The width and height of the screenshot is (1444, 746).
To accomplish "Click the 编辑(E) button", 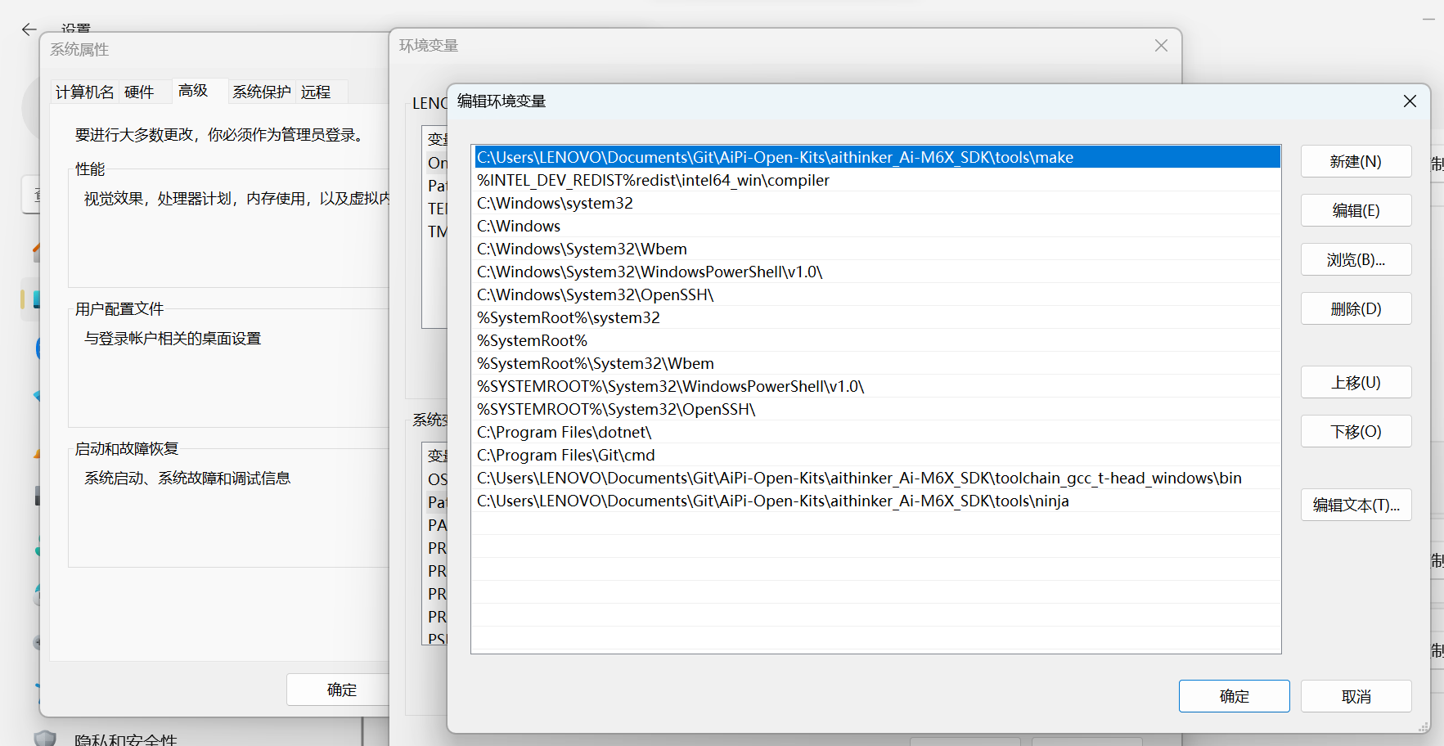I will 1356,210.
